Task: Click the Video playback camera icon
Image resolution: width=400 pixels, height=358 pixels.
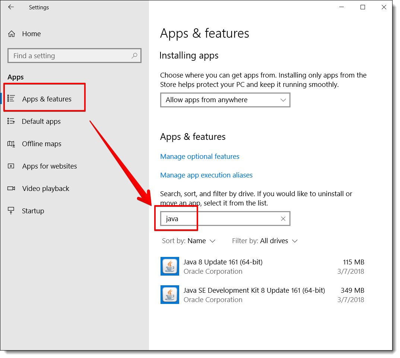Action: click(x=11, y=188)
